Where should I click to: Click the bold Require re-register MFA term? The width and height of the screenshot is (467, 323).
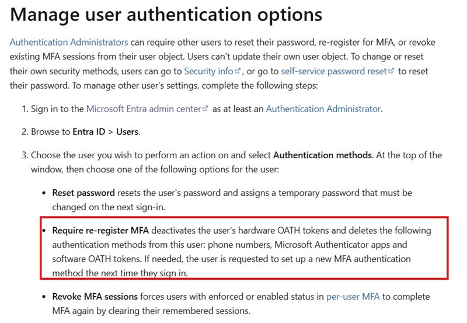pyautogui.click(x=100, y=231)
